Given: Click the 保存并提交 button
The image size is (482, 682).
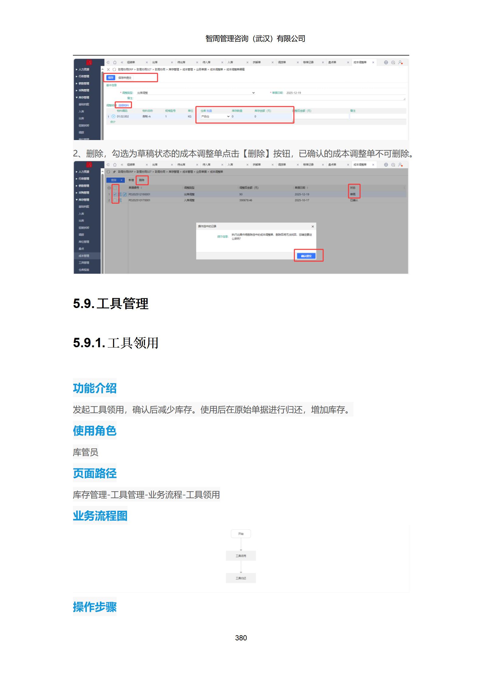Looking at the screenshot, I should point(125,78).
